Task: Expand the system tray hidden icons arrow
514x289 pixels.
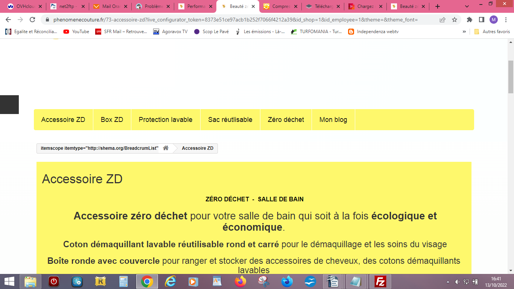Action: click(448, 281)
